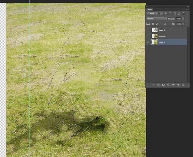Close the Layers panel
Viewport: 193px width, 157px height.
point(147,6)
